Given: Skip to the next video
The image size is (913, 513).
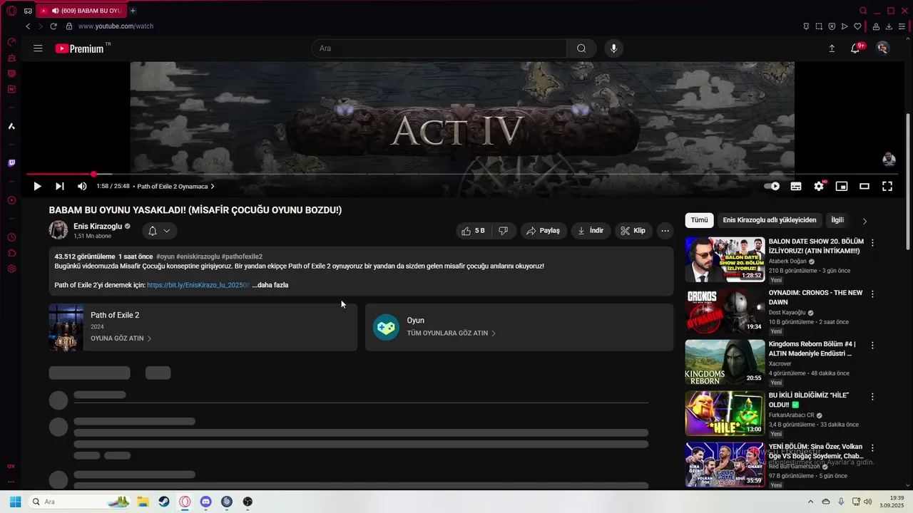Looking at the screenshot, I should point(60,186).
